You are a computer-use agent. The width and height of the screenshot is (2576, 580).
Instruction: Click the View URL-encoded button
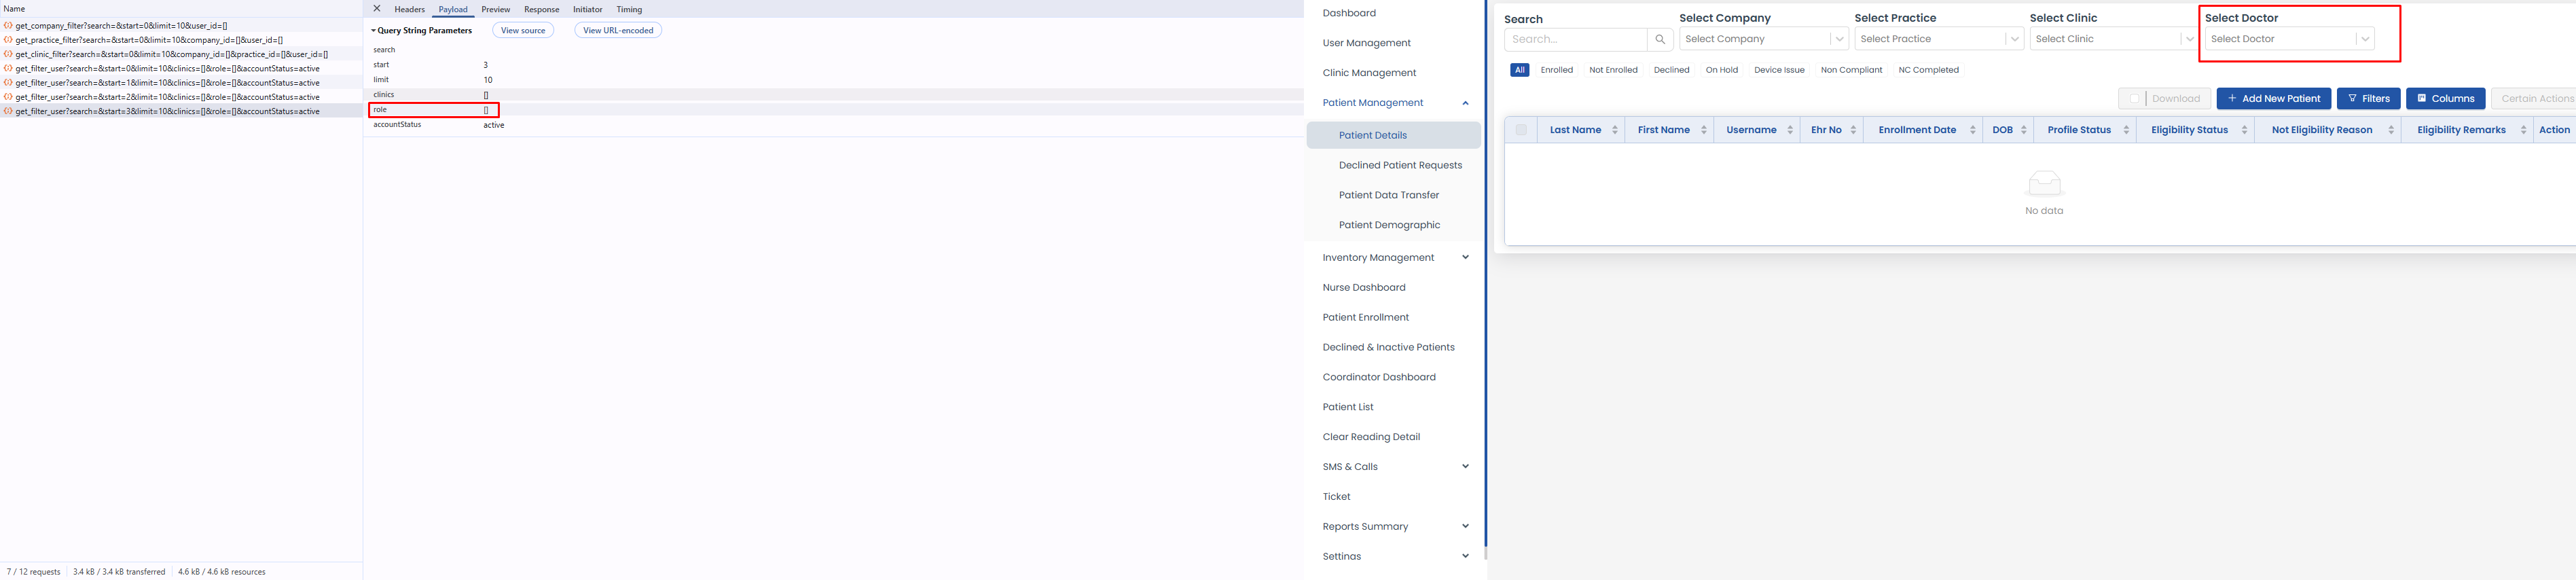[617, 31]
